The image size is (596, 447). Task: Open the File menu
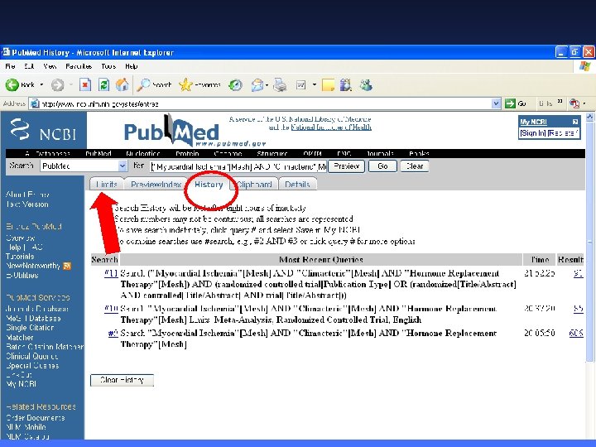click(x=10, y=66)
